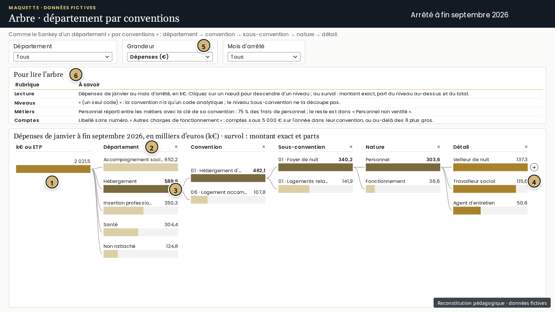Click the Rubrique column header
555x312 pixels.
point(27,84)
